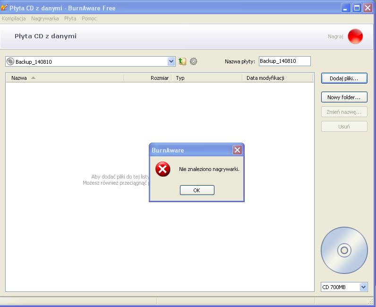This screenshot has width=376, height=307.
Task: Sort by the Rozmiar column header
Action: click(x=148, y=78)
